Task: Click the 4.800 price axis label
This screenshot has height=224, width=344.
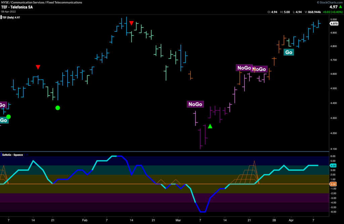Action: click(334, 46)
